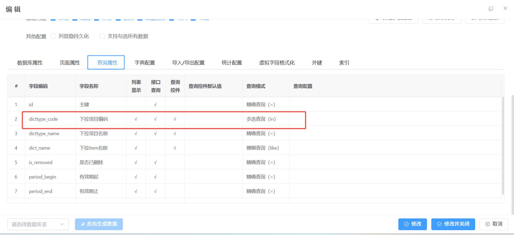Screen dimensions: 514x235
Task: Open the 请选择数据库表 dropdown
Action: click(x=38, y=224)
